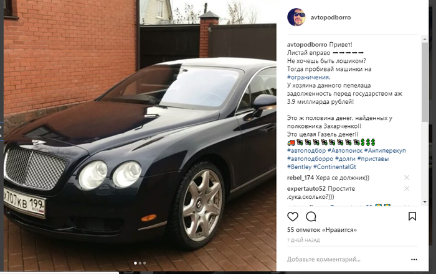The height and width of the screenshot is (274, 436).
Task: Select the third carousel dot indicator
Action: 145,263
